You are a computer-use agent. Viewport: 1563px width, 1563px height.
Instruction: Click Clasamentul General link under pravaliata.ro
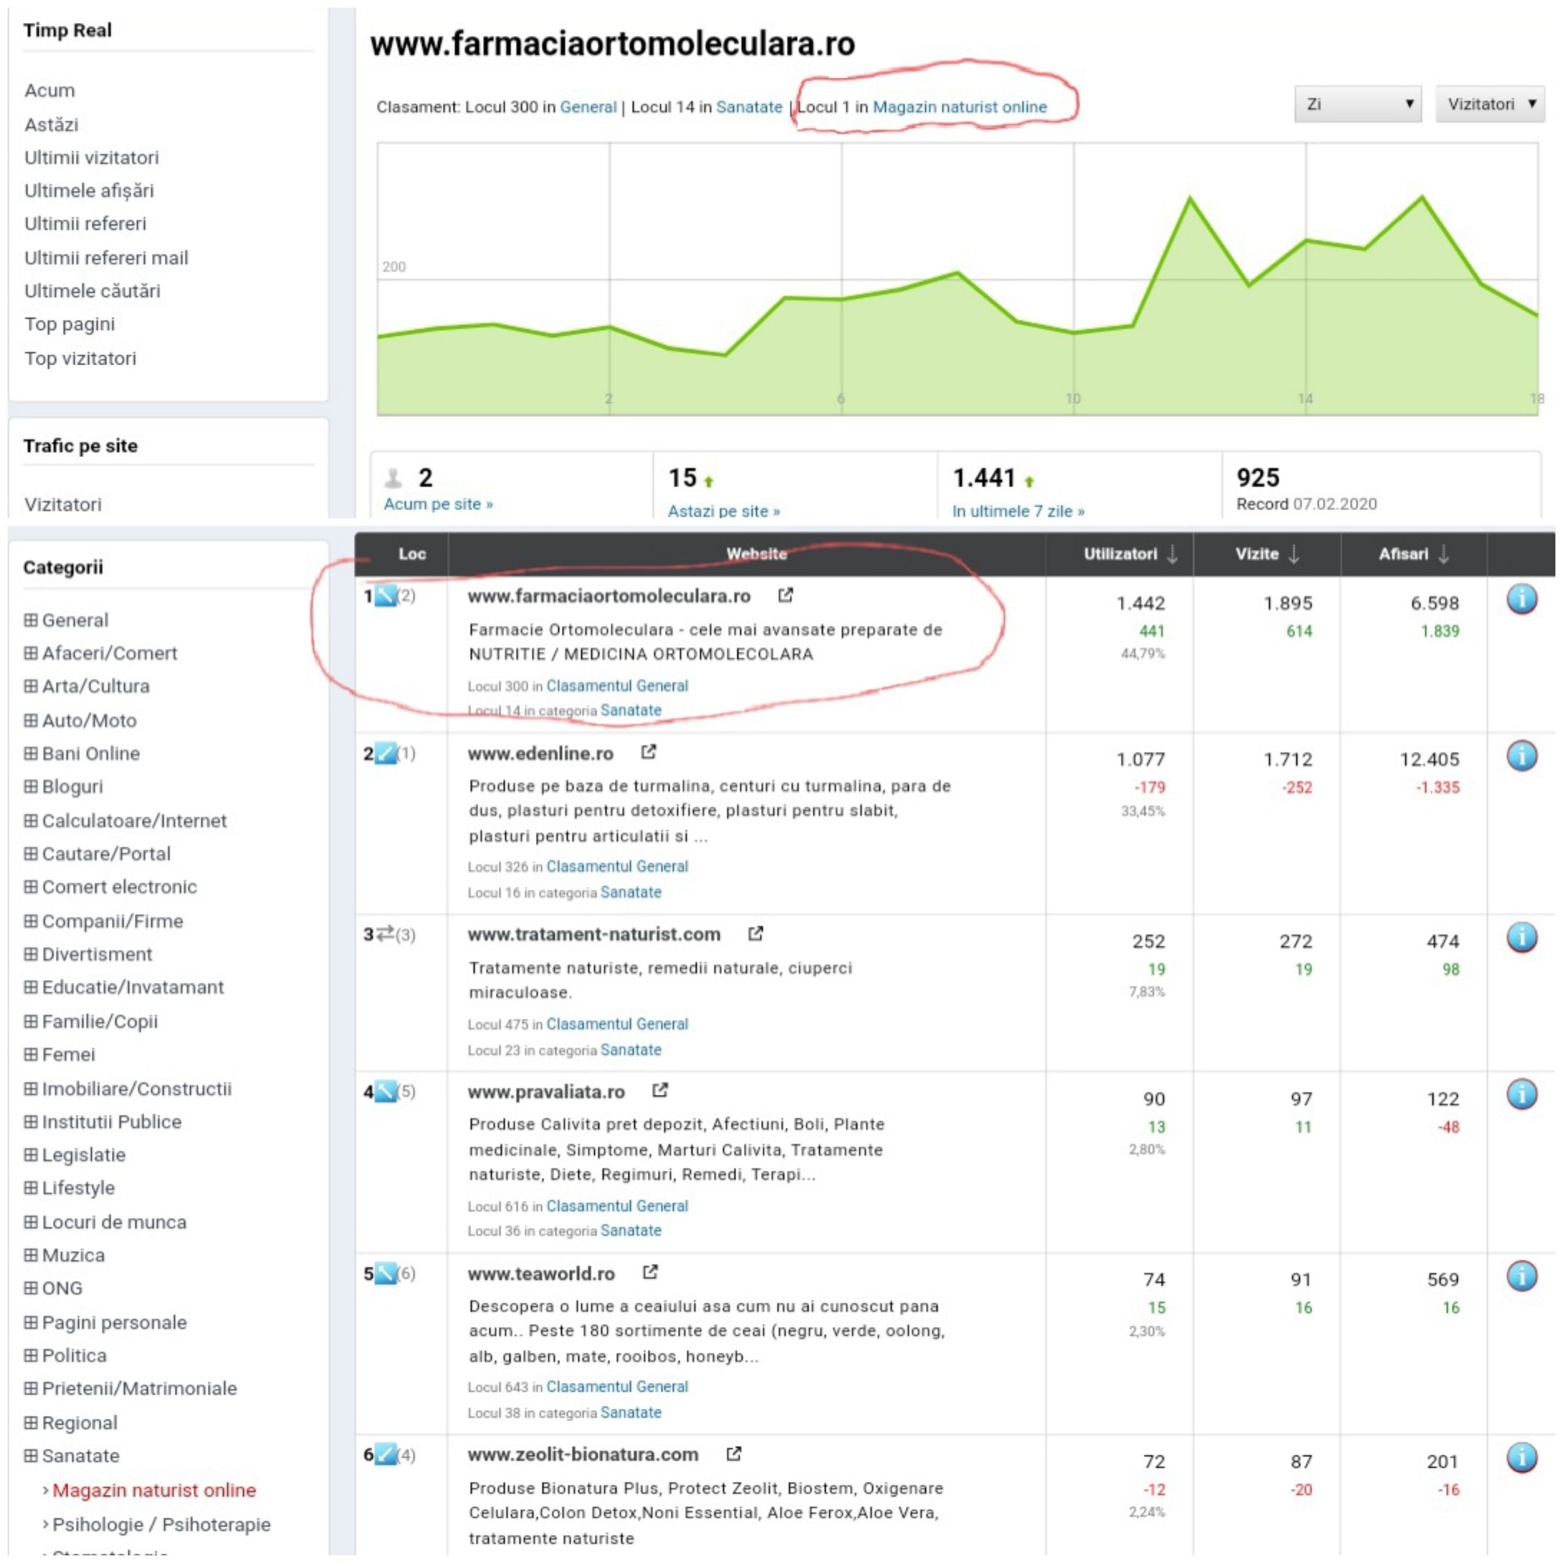[617, 1205]
